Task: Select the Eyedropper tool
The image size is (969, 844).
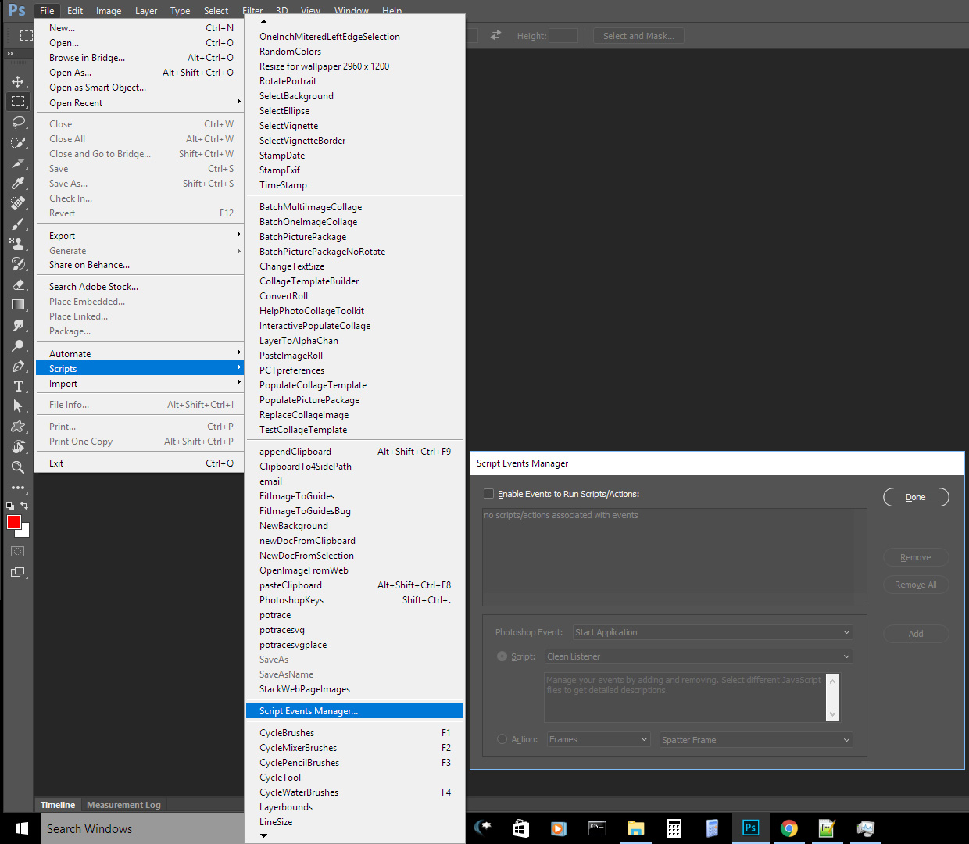Action: [19, 183]
